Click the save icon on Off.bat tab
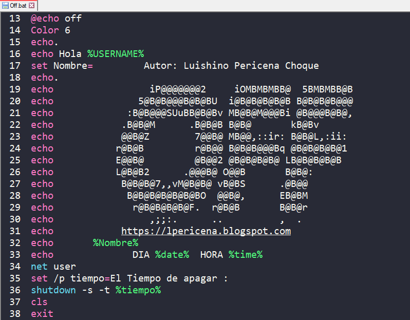The image size is (410, 320). point(5,5)
